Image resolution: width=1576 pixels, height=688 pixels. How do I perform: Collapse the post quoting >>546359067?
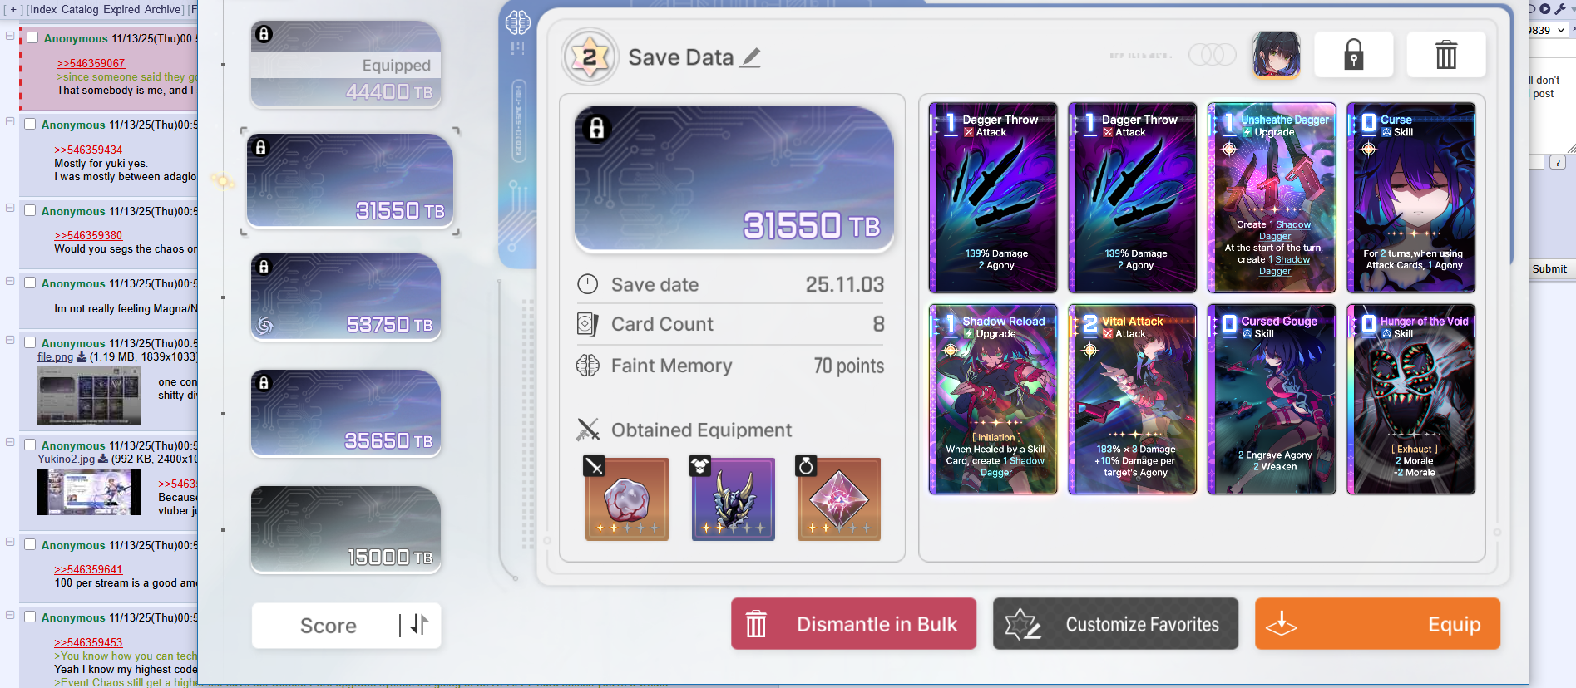10,36
